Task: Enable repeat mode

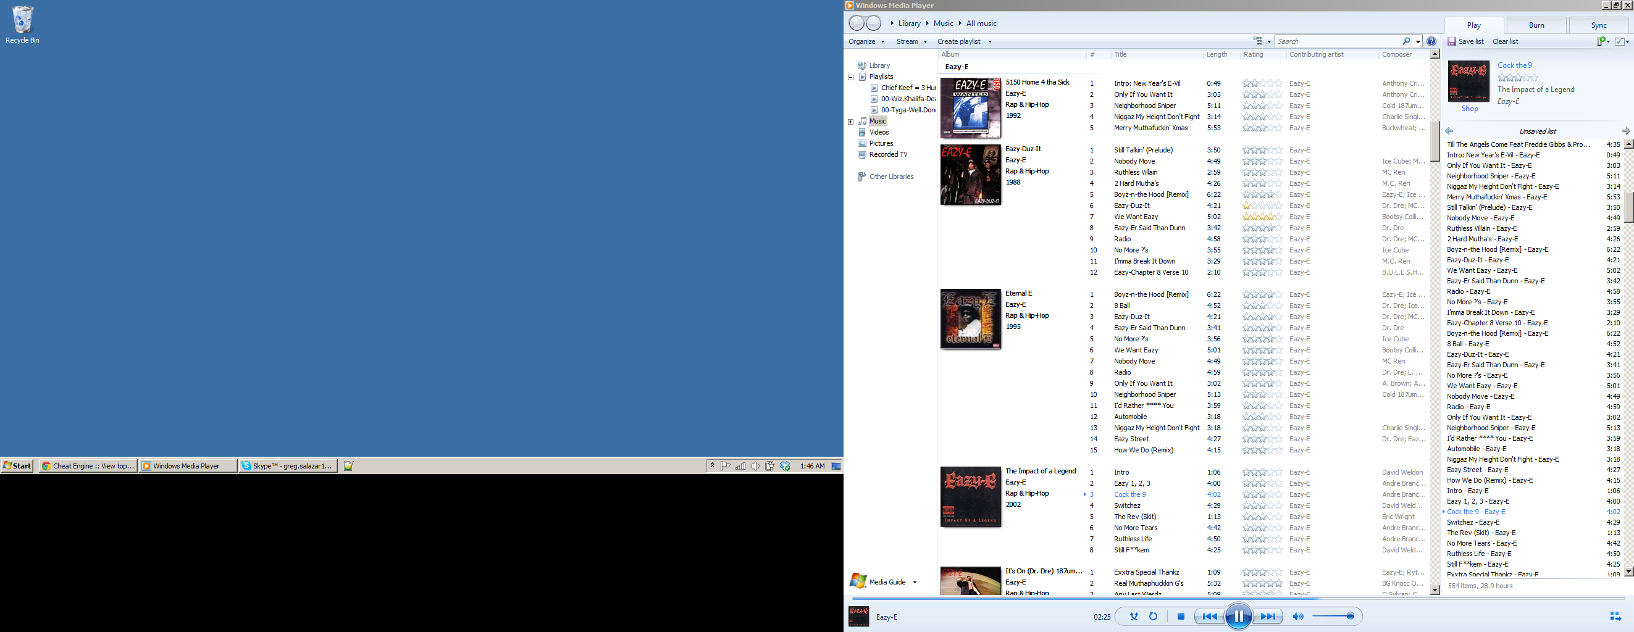Action: (x=1152, y=615)
